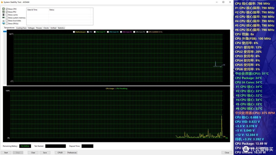Open the Powers tab
276x155 pixels.
click(39, 28)
